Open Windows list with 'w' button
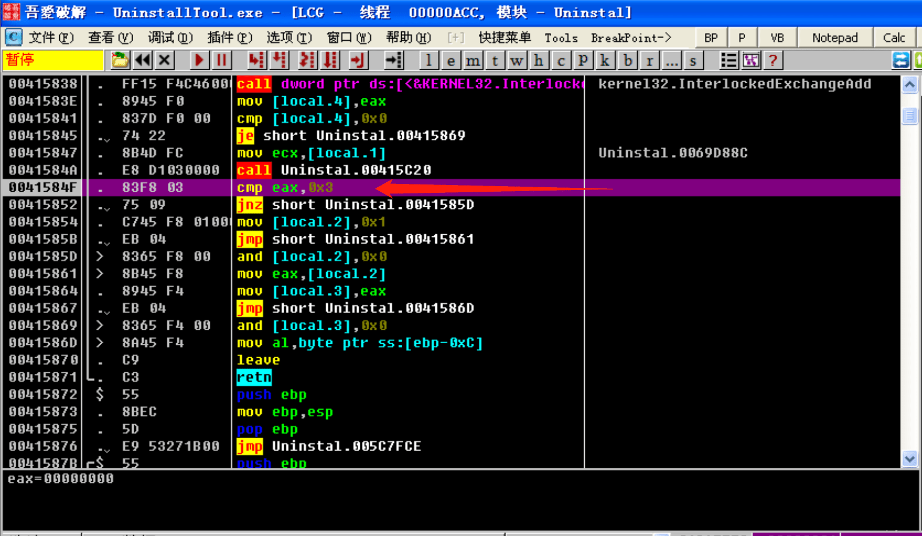This screenshot has height=536, width=922. pyautogui.click(x=517, y=60)
